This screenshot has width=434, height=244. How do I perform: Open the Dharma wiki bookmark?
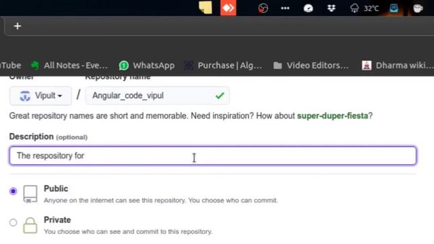[x=398, y=65]
